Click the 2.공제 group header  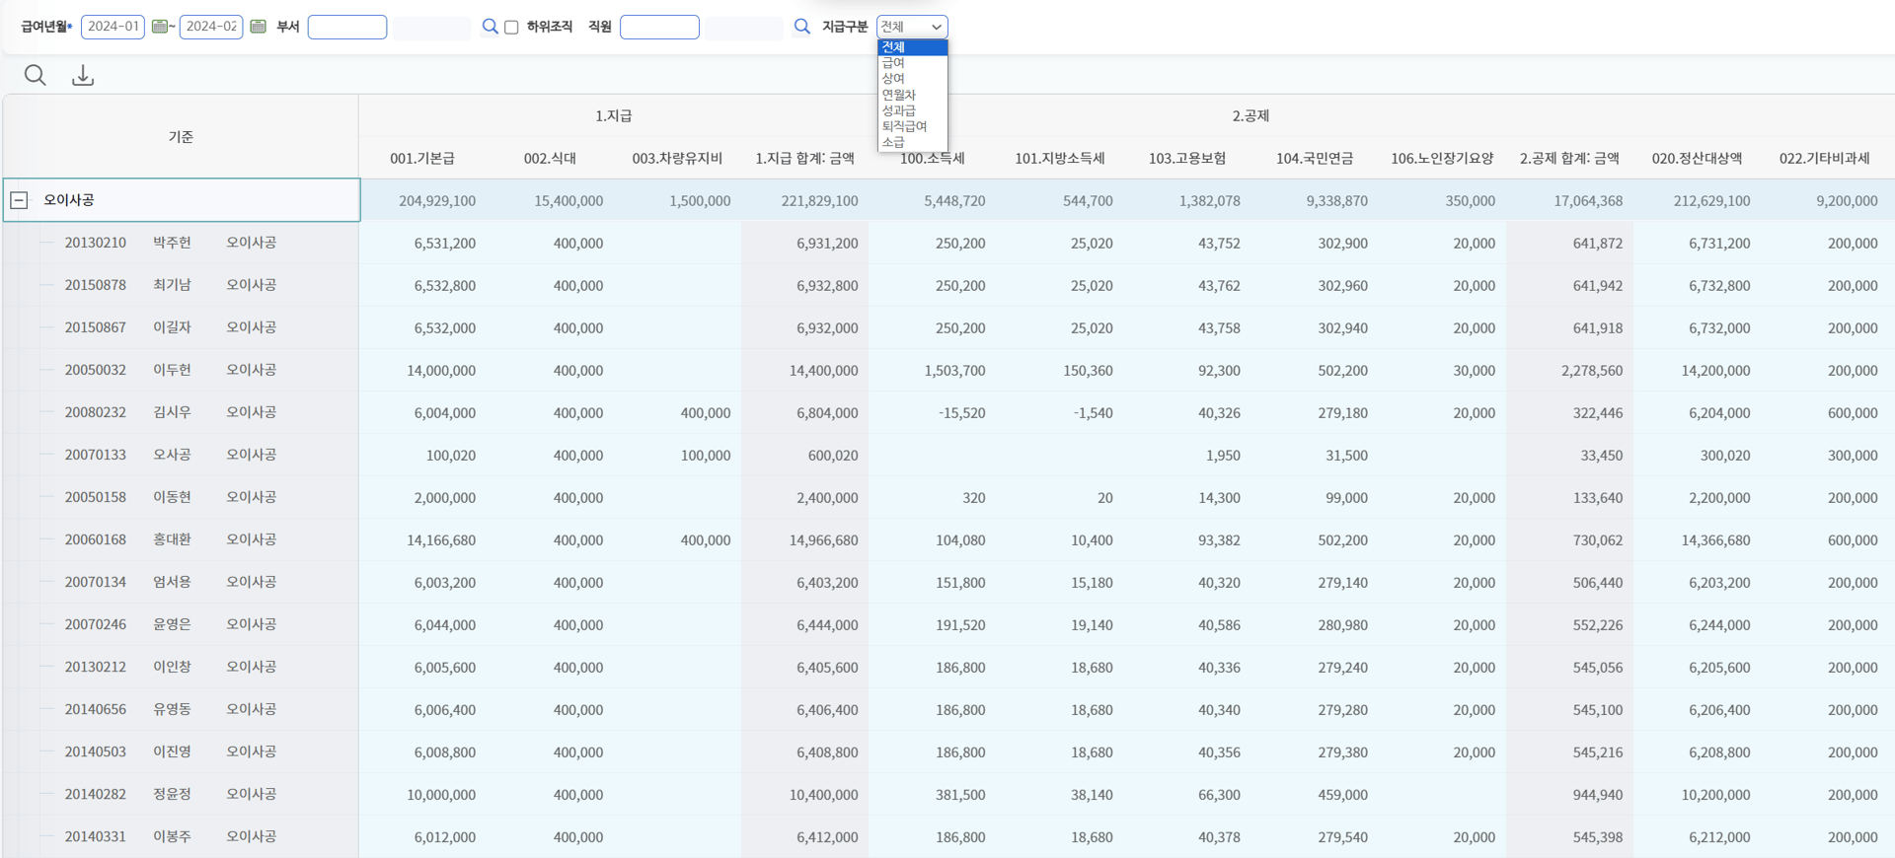click(x=1250, y=116)
